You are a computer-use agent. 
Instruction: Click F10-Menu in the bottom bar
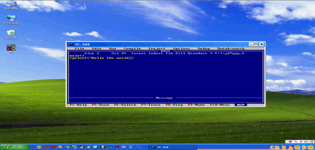(220, 105)
